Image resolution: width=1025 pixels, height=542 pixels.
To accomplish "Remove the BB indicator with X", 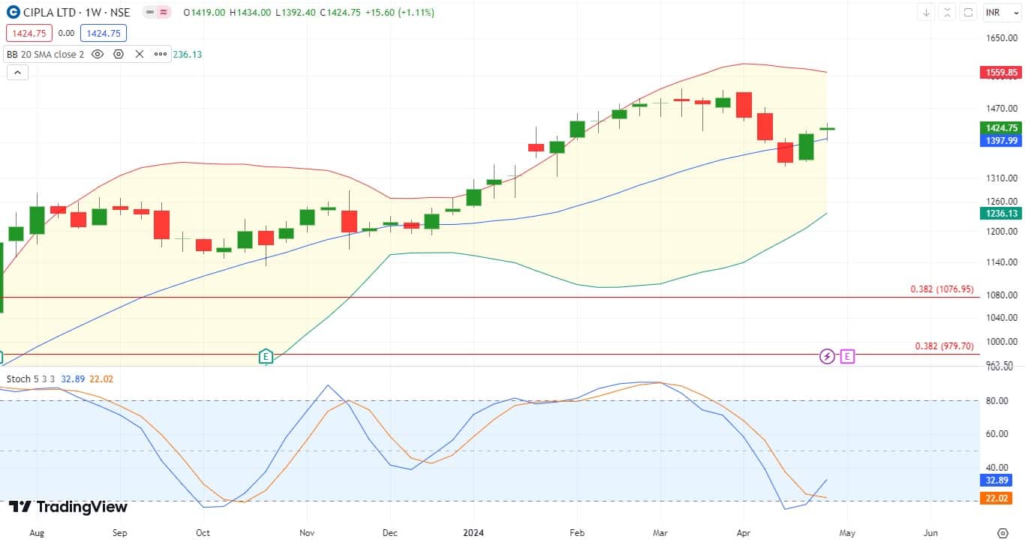I will (x=140, y=54).
